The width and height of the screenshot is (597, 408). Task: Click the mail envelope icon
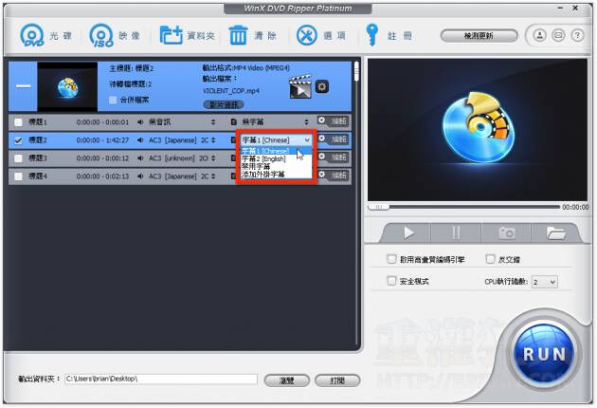(x=558, y=35)
